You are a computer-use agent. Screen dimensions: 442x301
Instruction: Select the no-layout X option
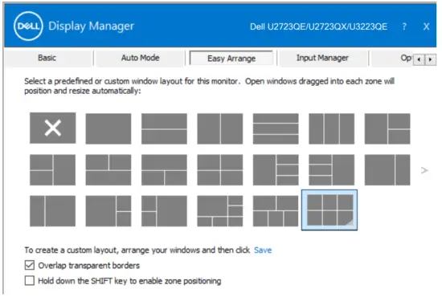[x=53, y=128]
